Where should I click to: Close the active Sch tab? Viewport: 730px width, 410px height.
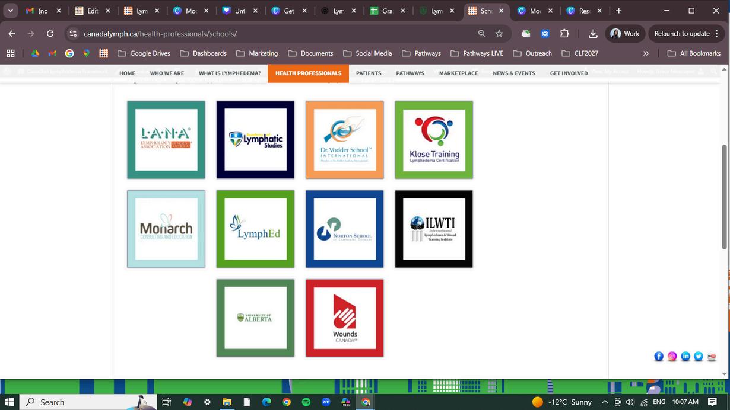pos(501,11)
